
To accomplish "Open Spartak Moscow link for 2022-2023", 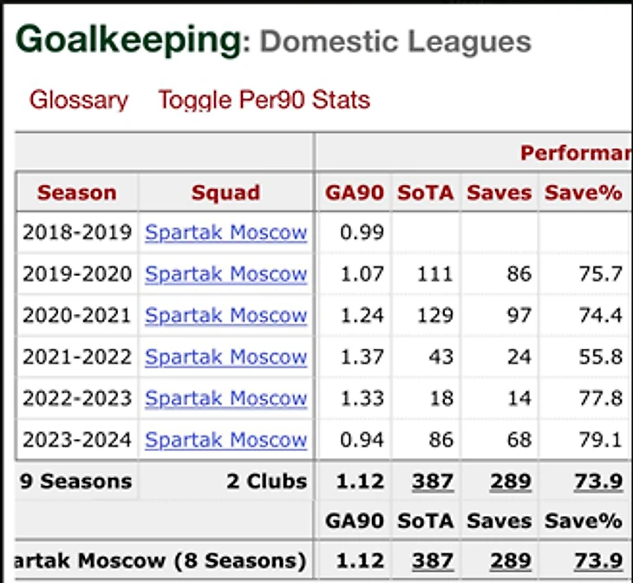I will tap(225, 398).
